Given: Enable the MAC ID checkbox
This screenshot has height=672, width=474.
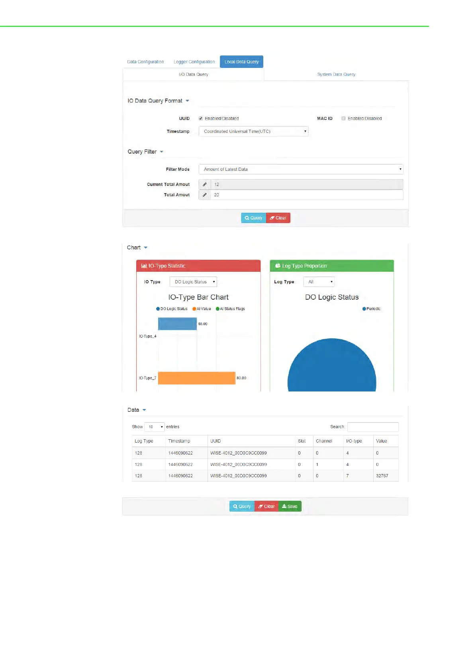Looking at the screenshot, I should click(343, 119).
